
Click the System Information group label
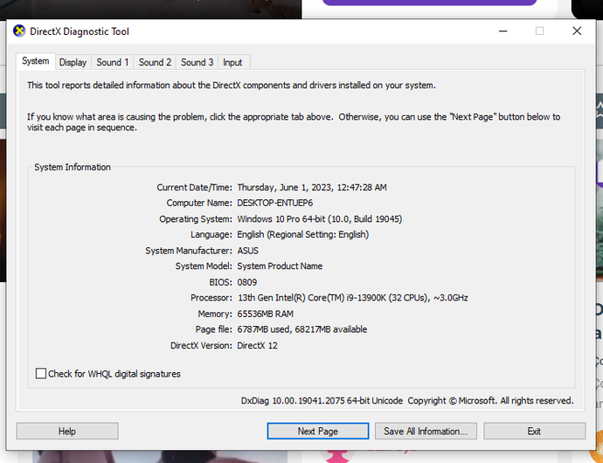[x=73, y=167]
